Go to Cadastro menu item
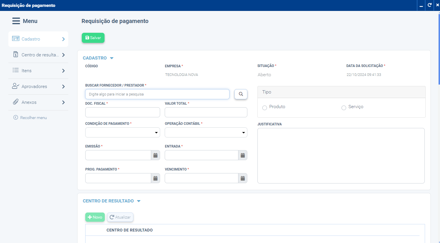The image size is (440, 243). pyautogui.click(x=38, y=39)
